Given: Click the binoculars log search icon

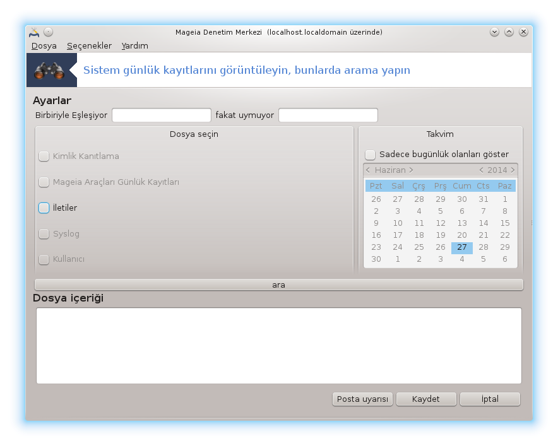Looking at the screenshot, I should tap(49, 71).
